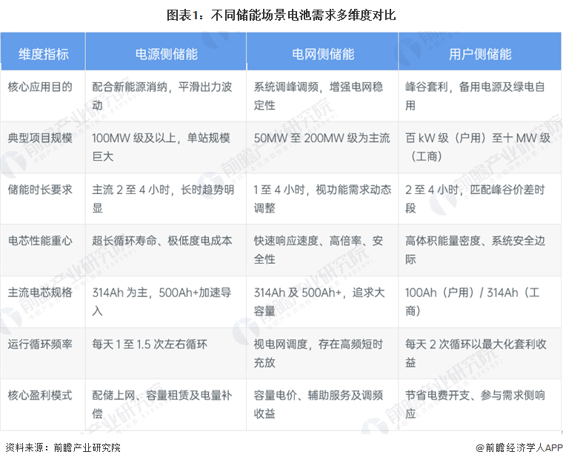Click the 储能时长要求 row label
The image size is (563, 463).
click(40, 190)
